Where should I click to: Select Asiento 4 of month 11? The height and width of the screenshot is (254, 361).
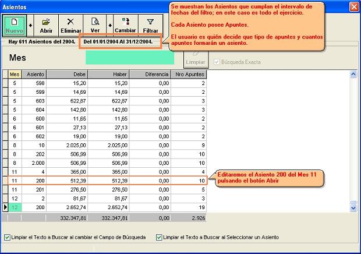34,172
